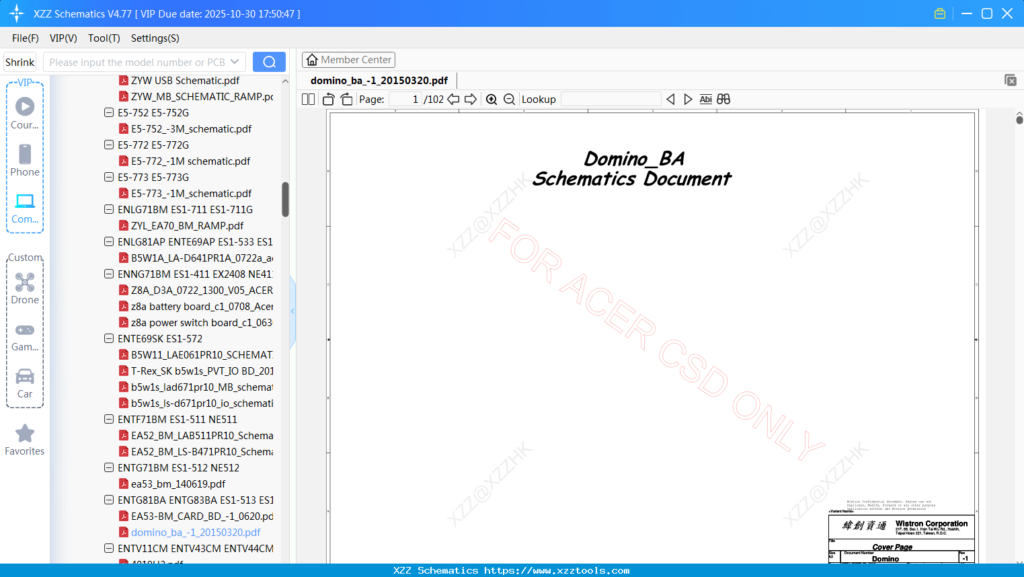The height and width of the screenshot is (577, 1024).
Task: Open Favorites star icon
Action: (25, 434)
